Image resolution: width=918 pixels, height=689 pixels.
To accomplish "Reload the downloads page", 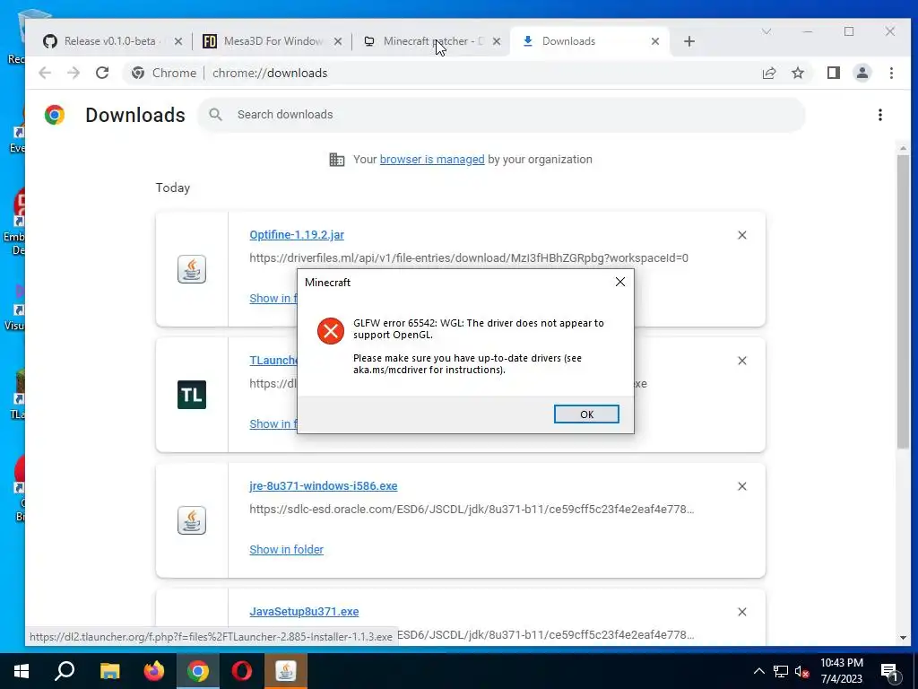I will (102, 73).
